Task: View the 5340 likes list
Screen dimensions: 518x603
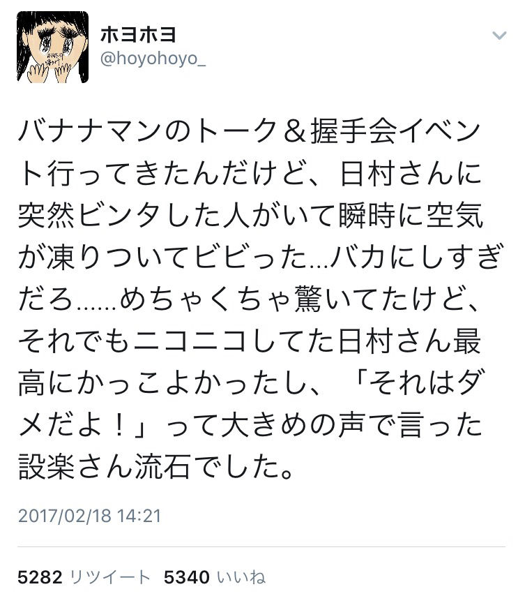Action: pos(215,577)
